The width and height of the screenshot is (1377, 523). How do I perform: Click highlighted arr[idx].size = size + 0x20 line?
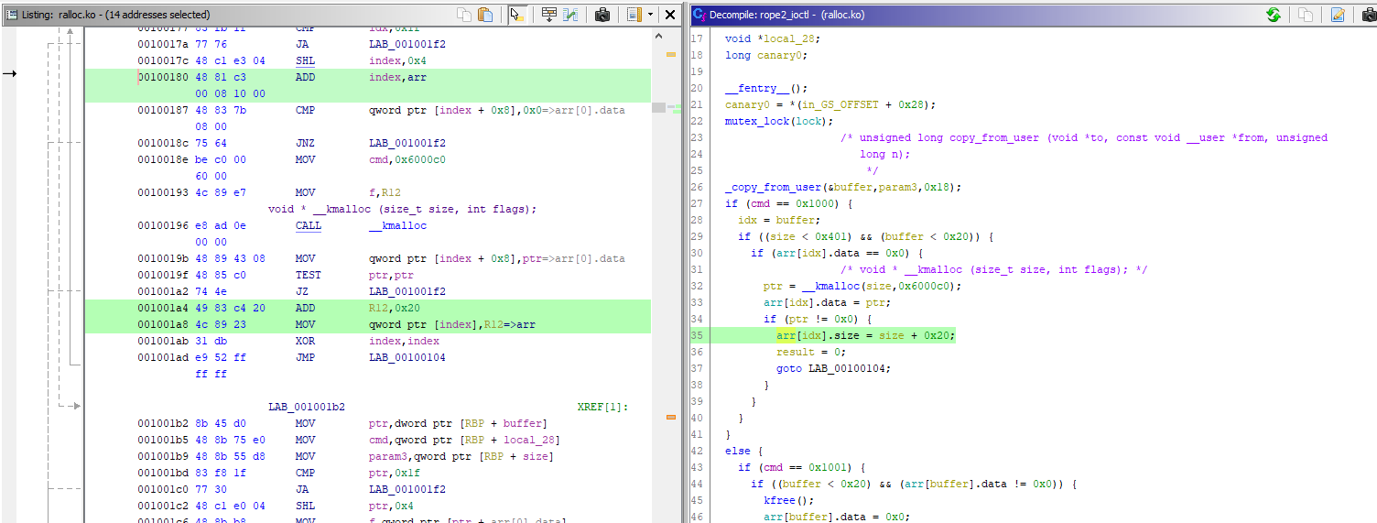865,335
